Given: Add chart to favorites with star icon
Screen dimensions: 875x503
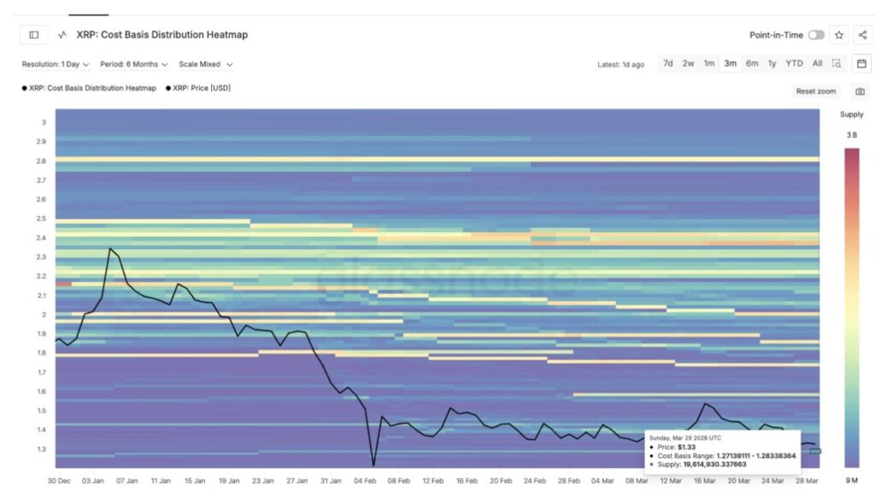Looking at the screenshot, I should (839, 35).
